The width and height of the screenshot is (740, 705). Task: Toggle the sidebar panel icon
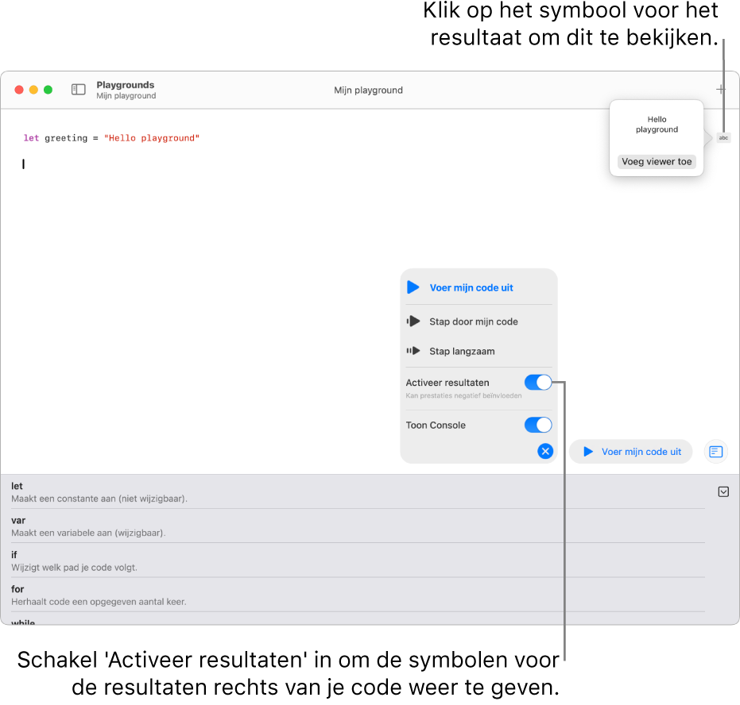(79, 90)
